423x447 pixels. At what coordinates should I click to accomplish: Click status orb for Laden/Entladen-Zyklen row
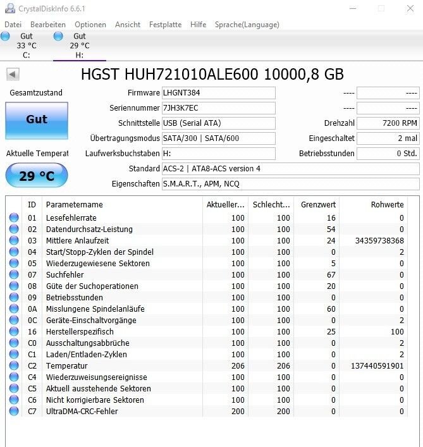[x=14, y=354]
